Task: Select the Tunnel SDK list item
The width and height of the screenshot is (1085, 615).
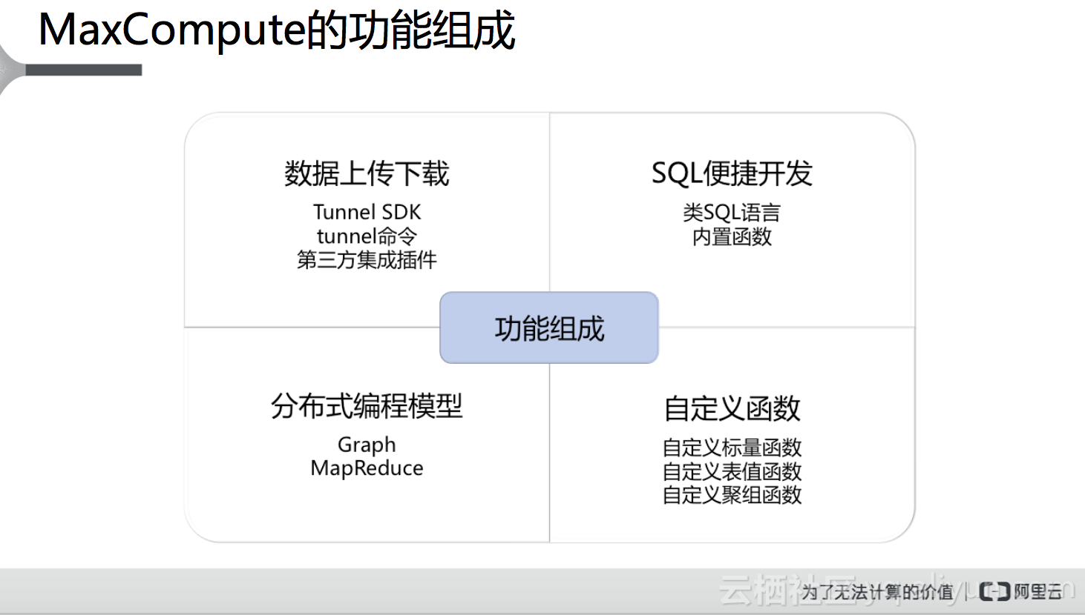Action: click(x=366, y=212)
